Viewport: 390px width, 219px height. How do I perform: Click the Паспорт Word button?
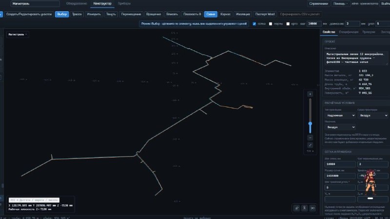[x=265, y=14]
